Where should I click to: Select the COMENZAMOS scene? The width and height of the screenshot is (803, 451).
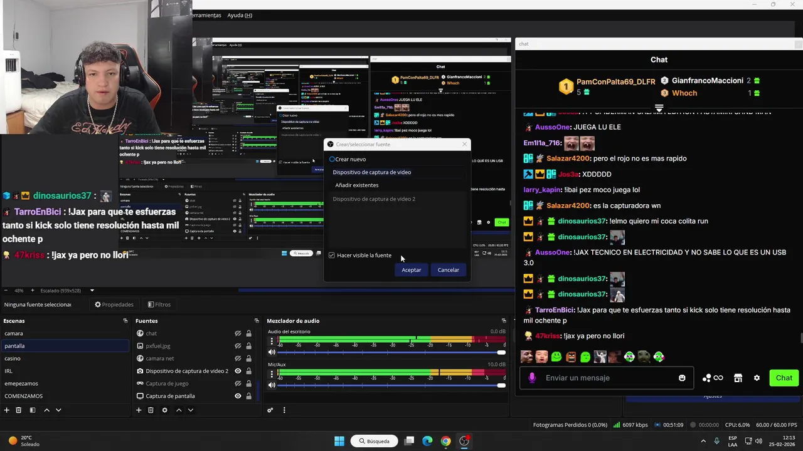[x=64, y=396]
